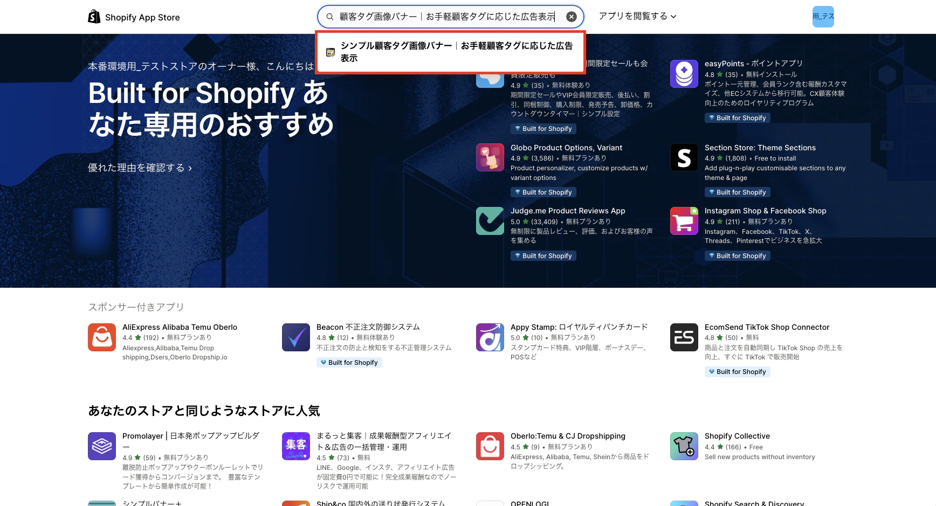936x506 pixels.
Task: Select the Appy Stamp punch card app icon
Action: (490, 337)
